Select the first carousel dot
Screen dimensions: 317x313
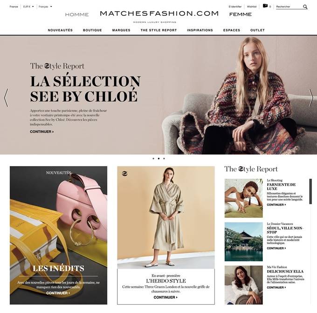[x=153, y=159]
